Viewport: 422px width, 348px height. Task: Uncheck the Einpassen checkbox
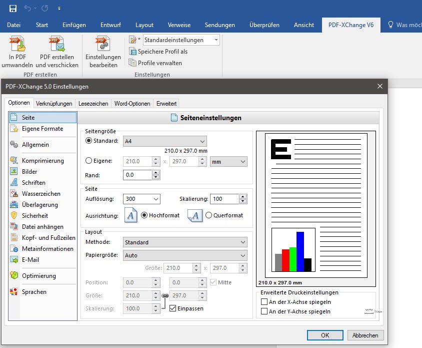173,308
